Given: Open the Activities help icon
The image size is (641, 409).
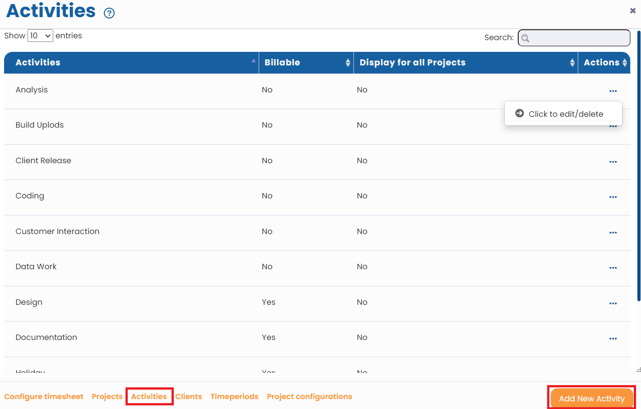Looking at the screenshot, I should tap(109, 13).
